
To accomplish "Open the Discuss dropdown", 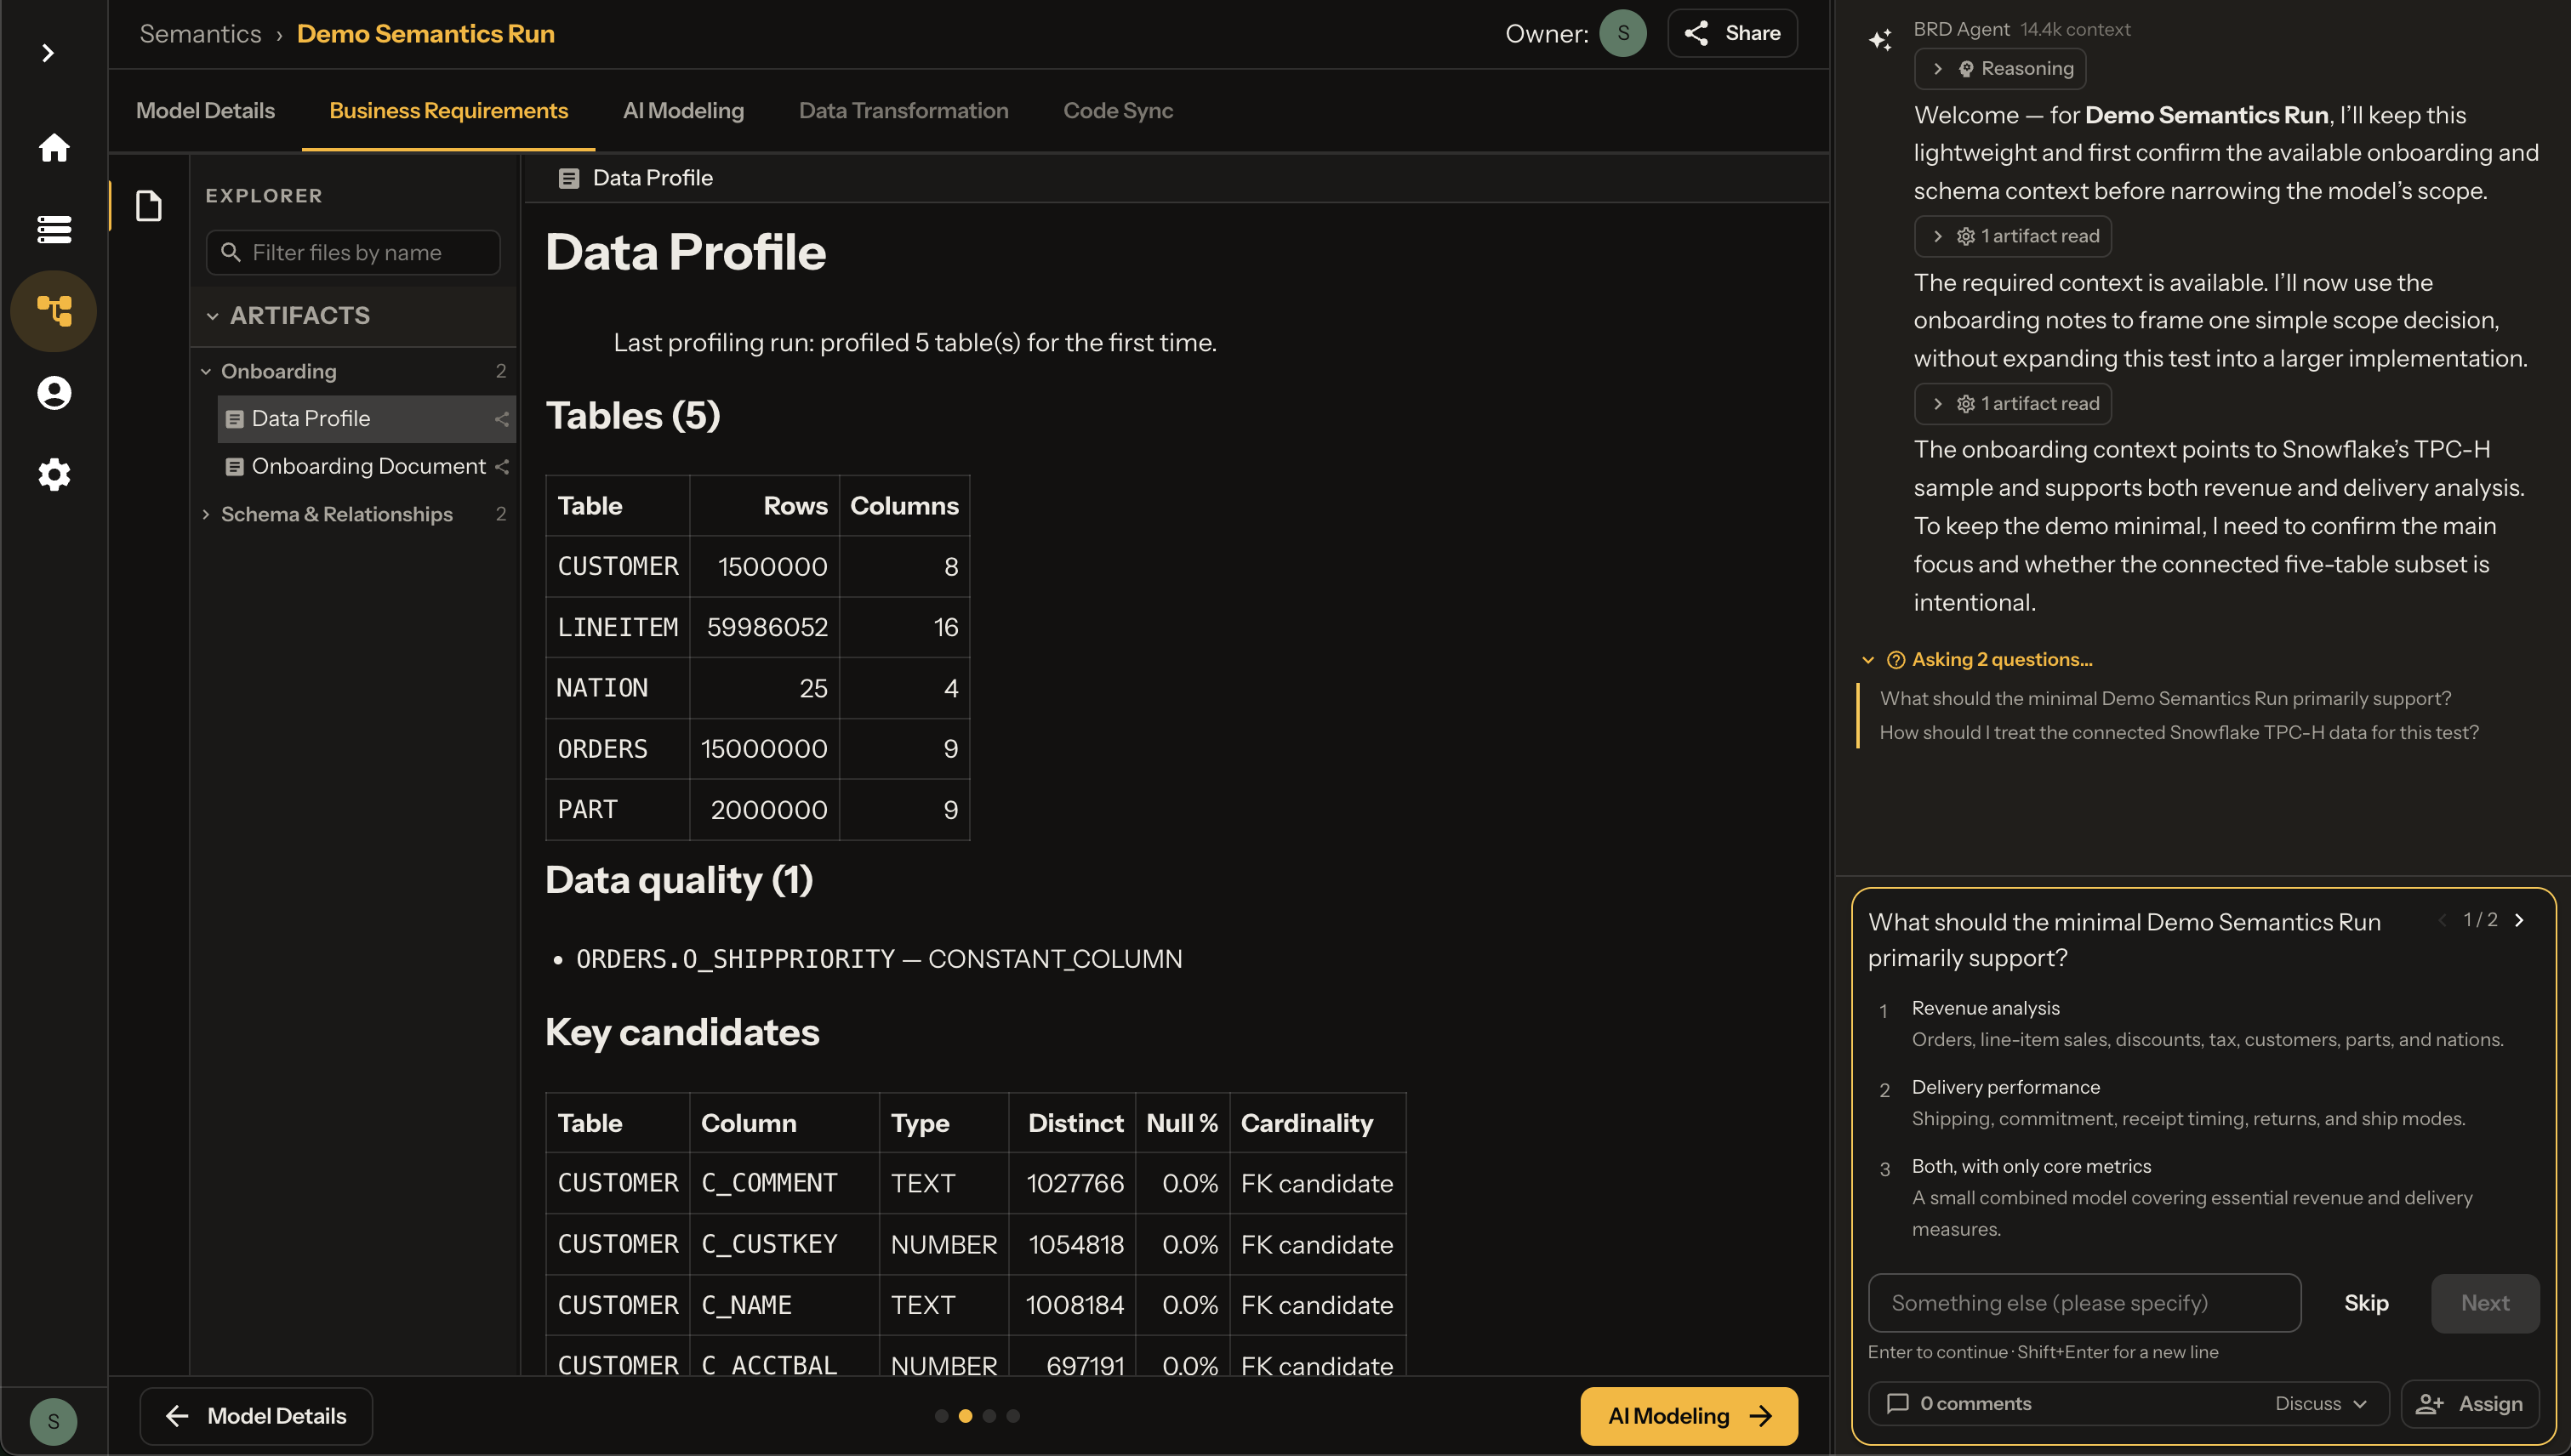I will 2321,1403.
